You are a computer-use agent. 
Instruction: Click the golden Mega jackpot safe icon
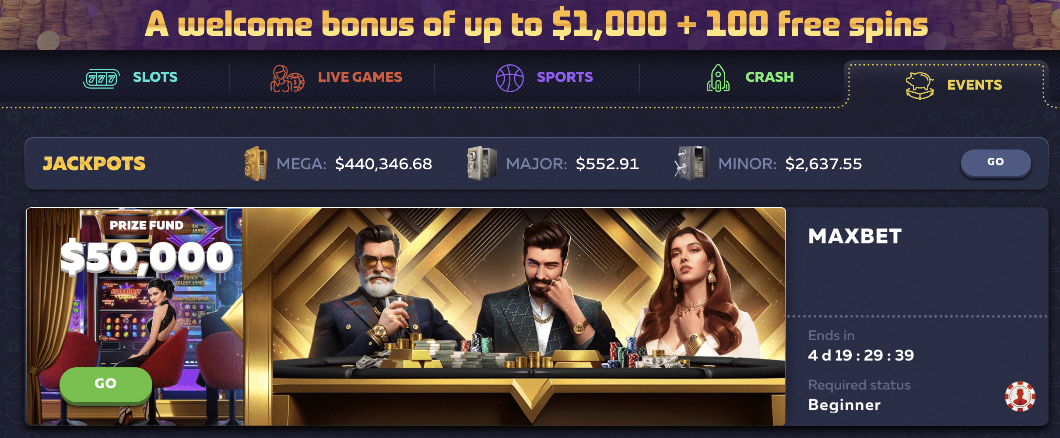[256, 163]
